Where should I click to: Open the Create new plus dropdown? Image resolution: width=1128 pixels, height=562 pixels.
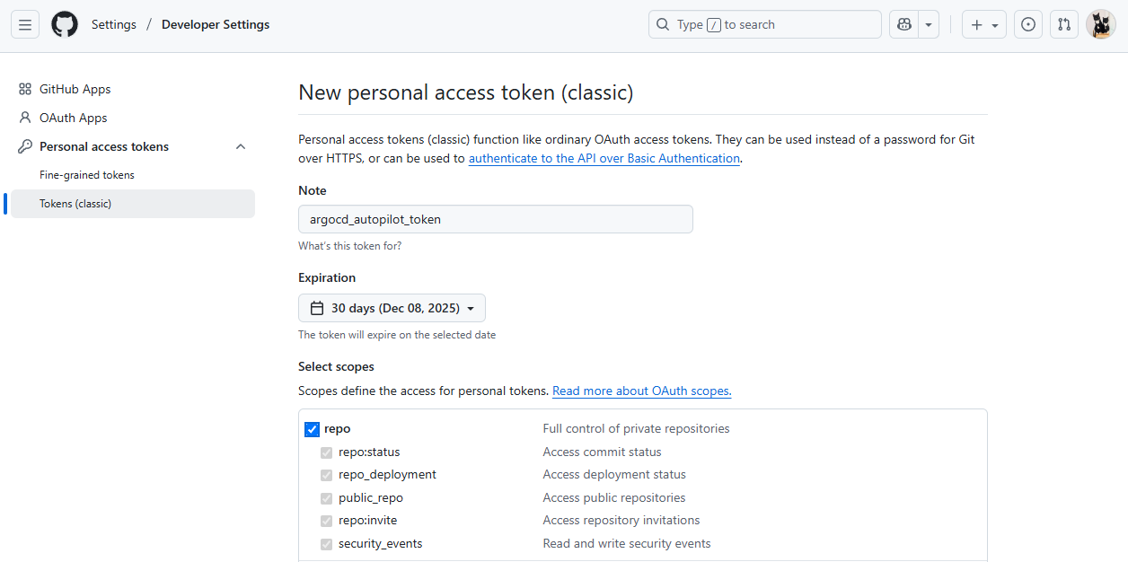(x=984, y=25)
